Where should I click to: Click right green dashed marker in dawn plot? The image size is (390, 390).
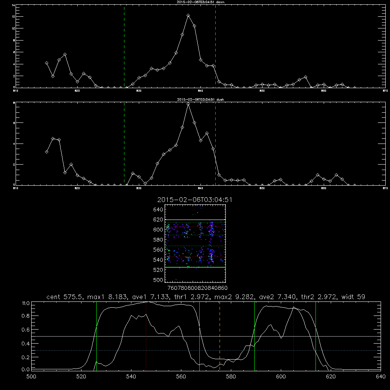pos(215,46)
